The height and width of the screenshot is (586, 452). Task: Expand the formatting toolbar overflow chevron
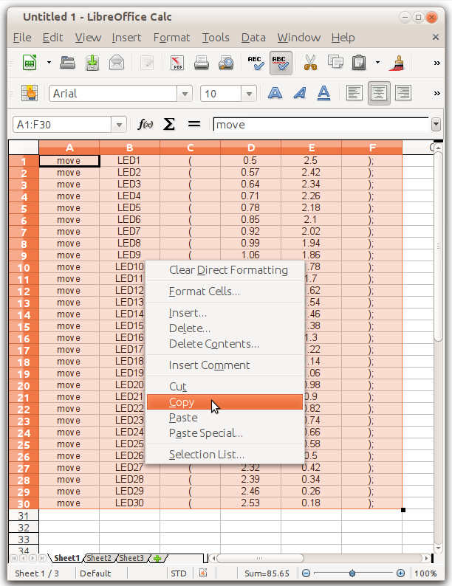(x=436, y=94)
